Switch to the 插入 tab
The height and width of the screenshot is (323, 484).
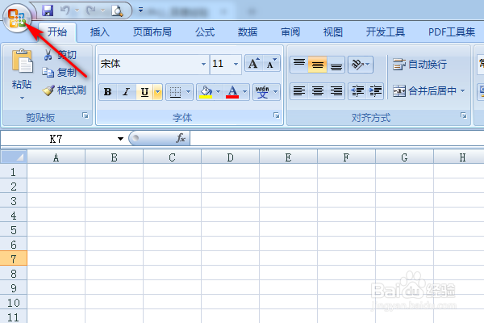tap(100, 31)
